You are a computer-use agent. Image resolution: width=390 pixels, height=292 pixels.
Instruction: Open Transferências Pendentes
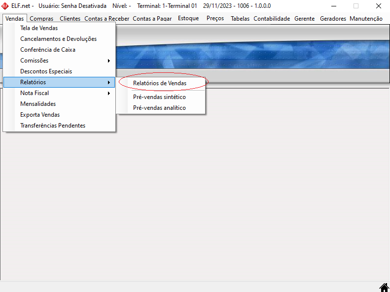[x=59, y=126]
